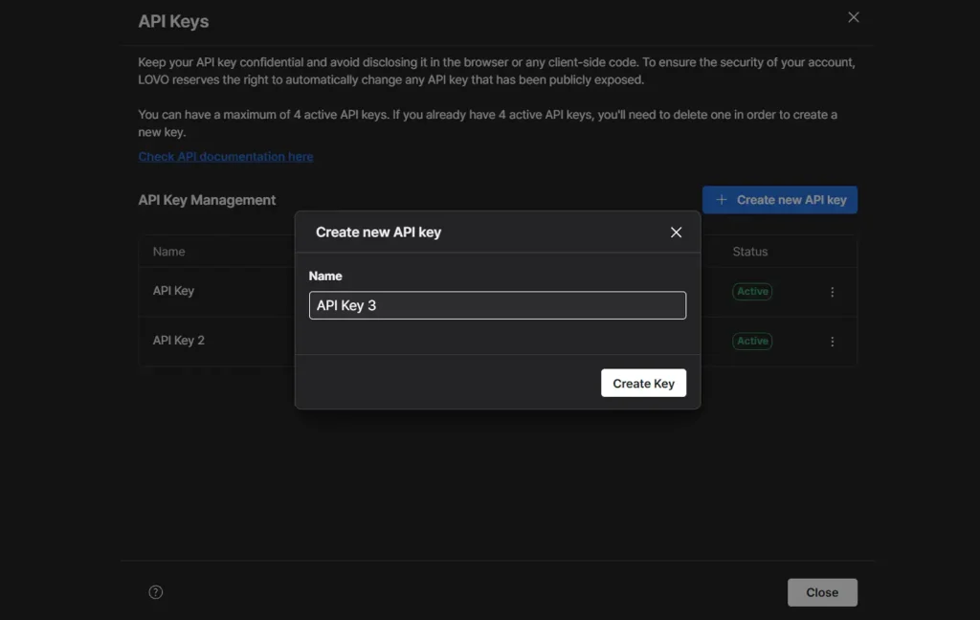Screen dimensions: 980x620
Task: Click the Create new API key dialog title
Action: (378, 232)
